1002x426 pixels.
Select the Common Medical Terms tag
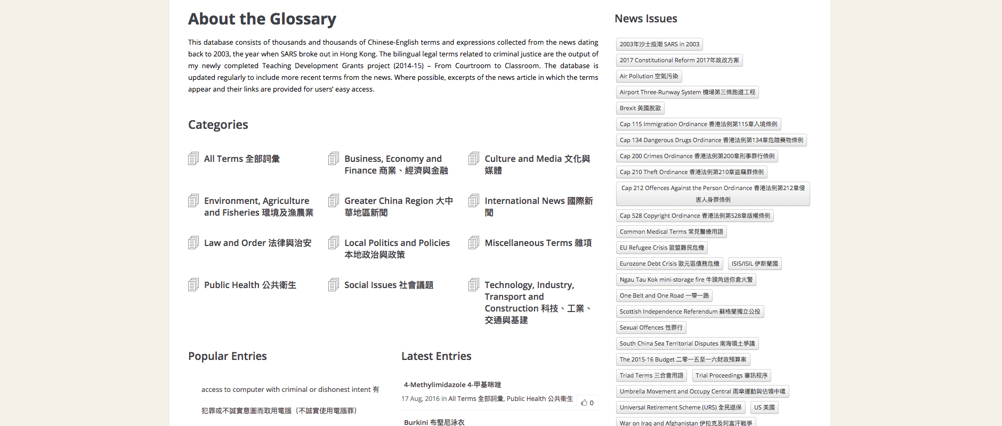pos(671,232)
